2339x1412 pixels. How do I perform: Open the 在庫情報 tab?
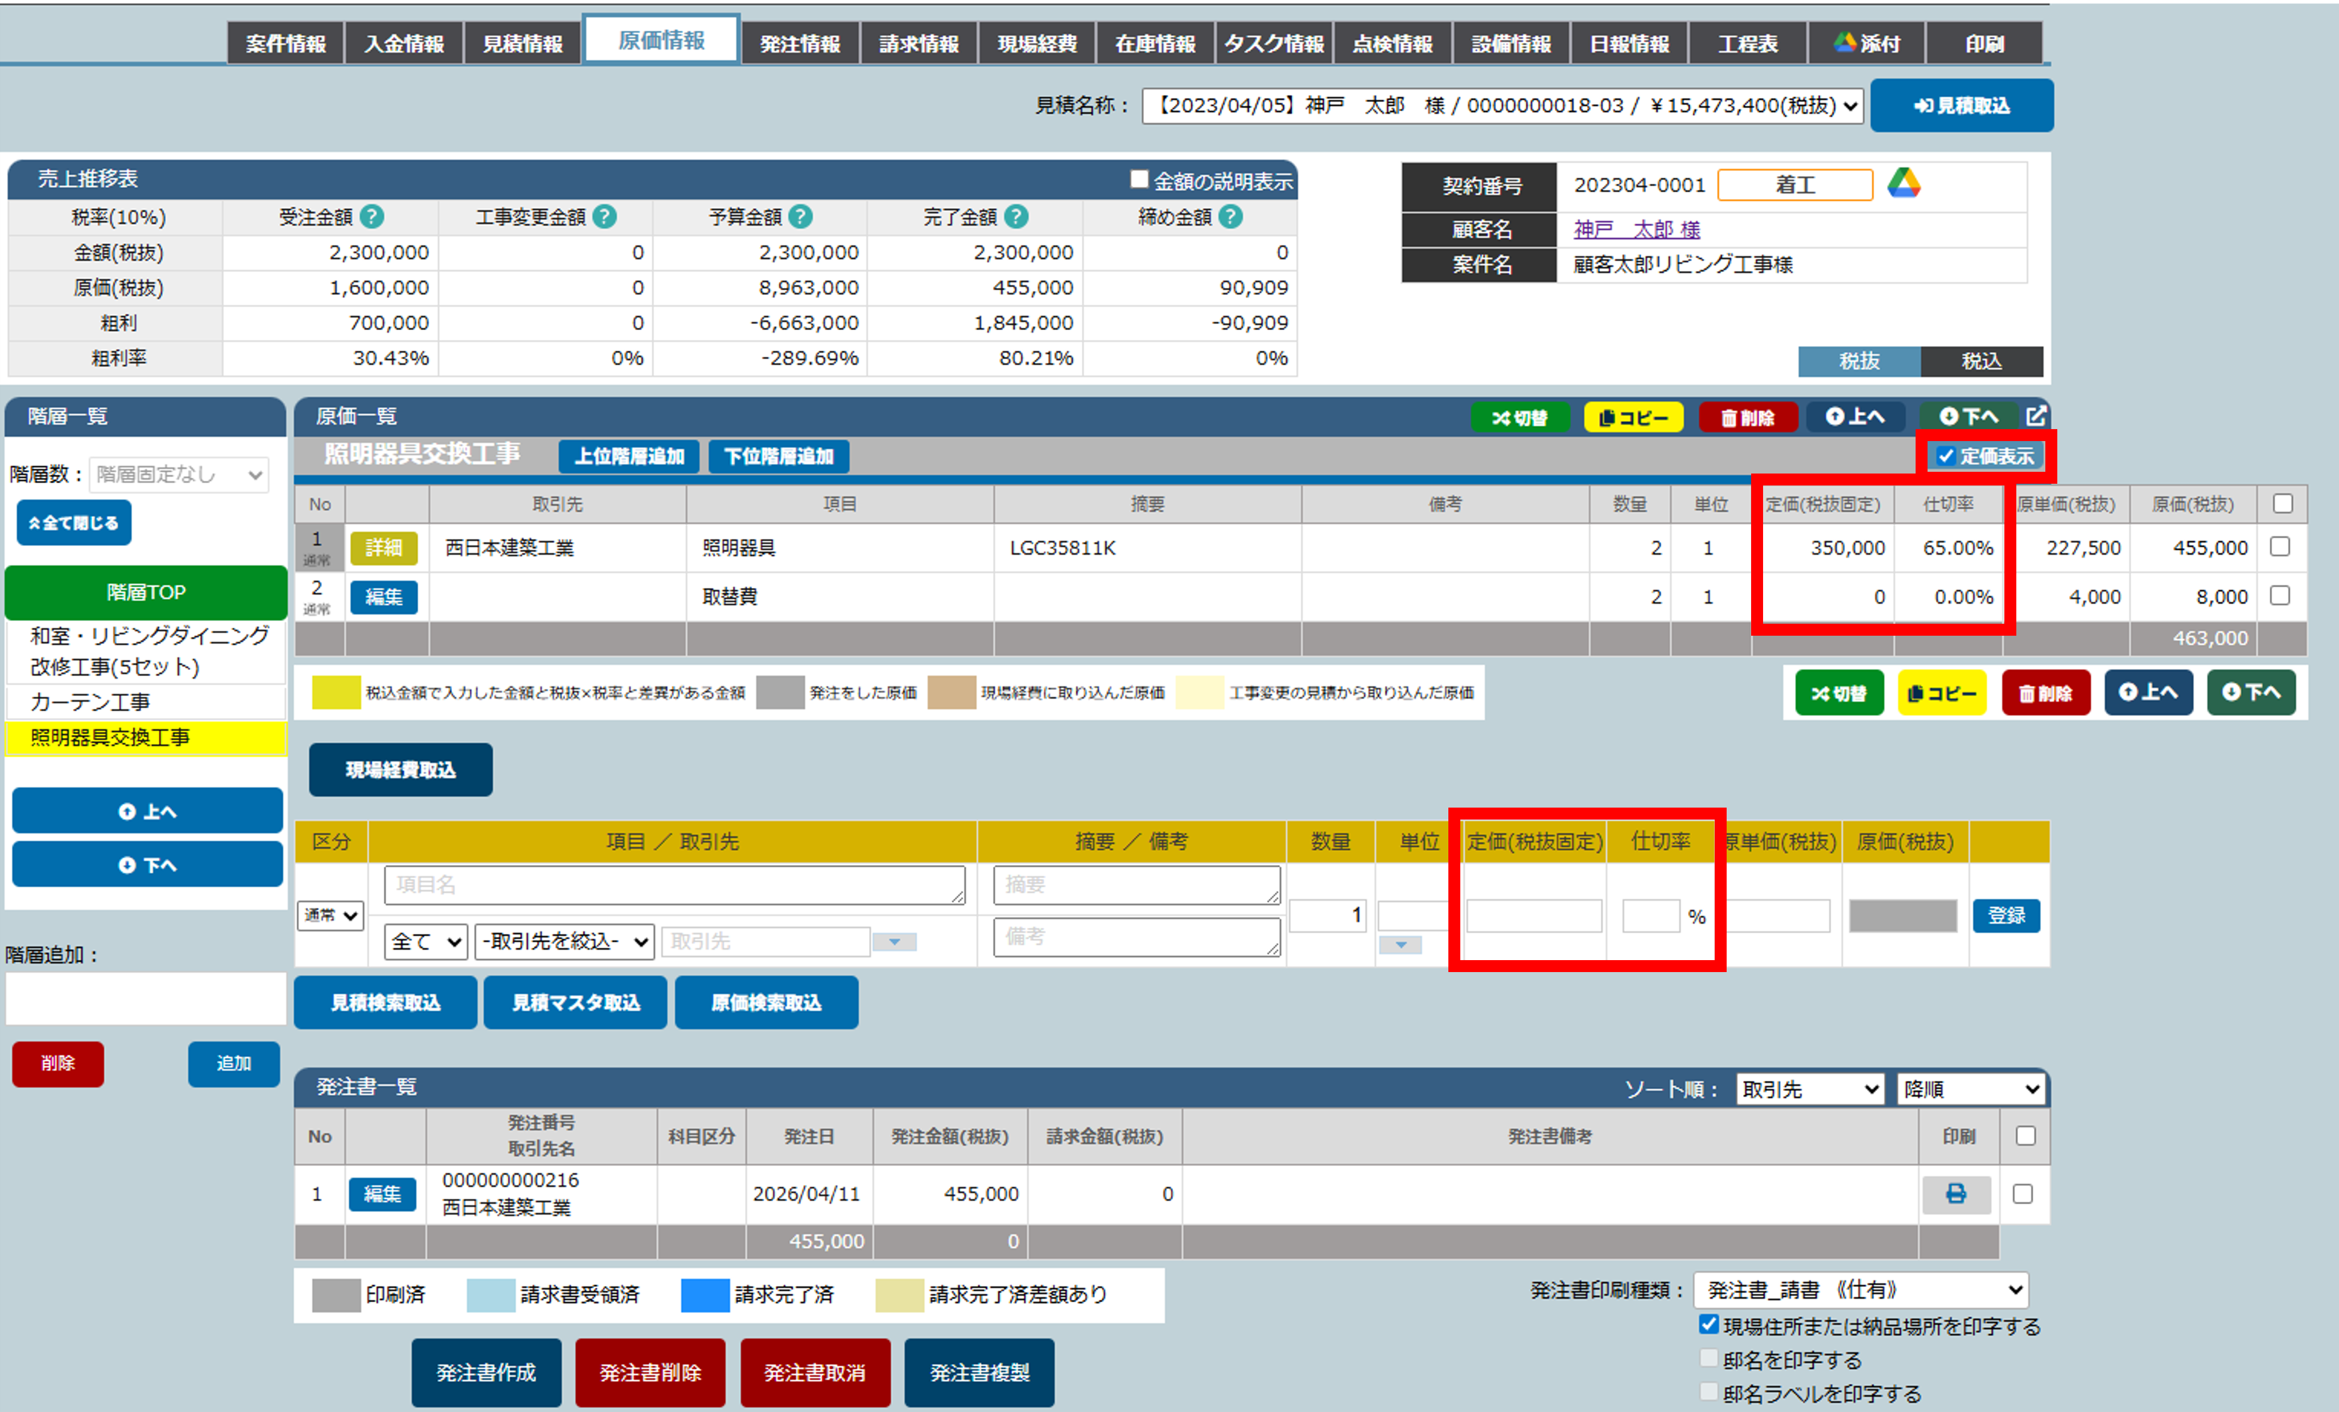[1154, 44]
